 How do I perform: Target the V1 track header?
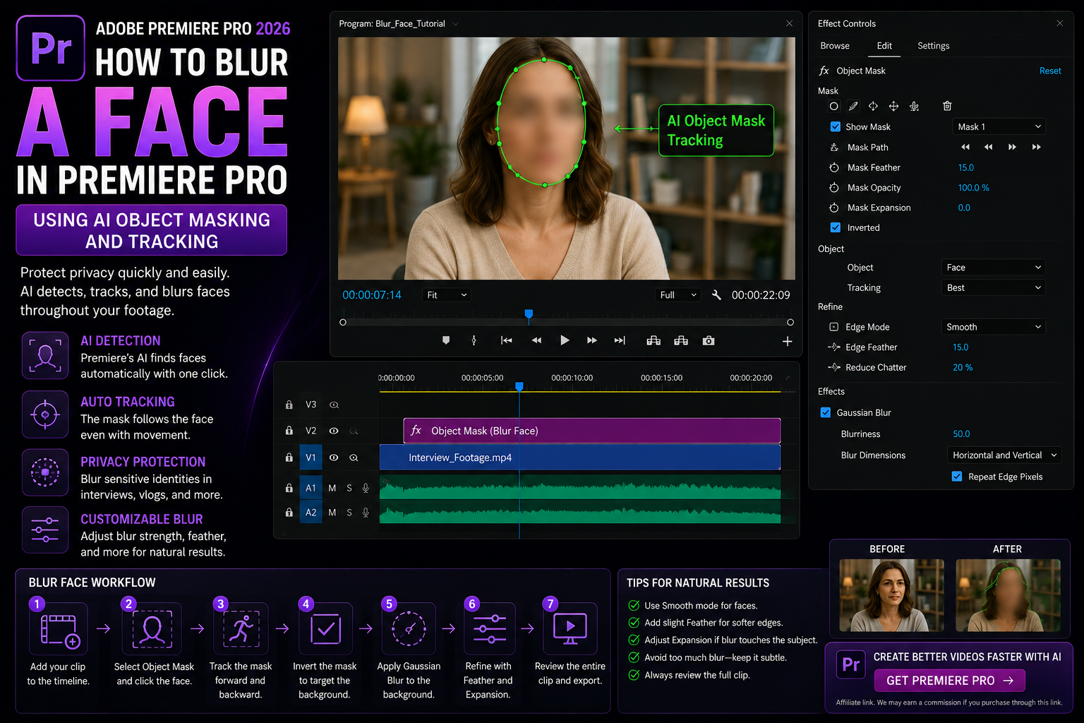tap(311, 458)
